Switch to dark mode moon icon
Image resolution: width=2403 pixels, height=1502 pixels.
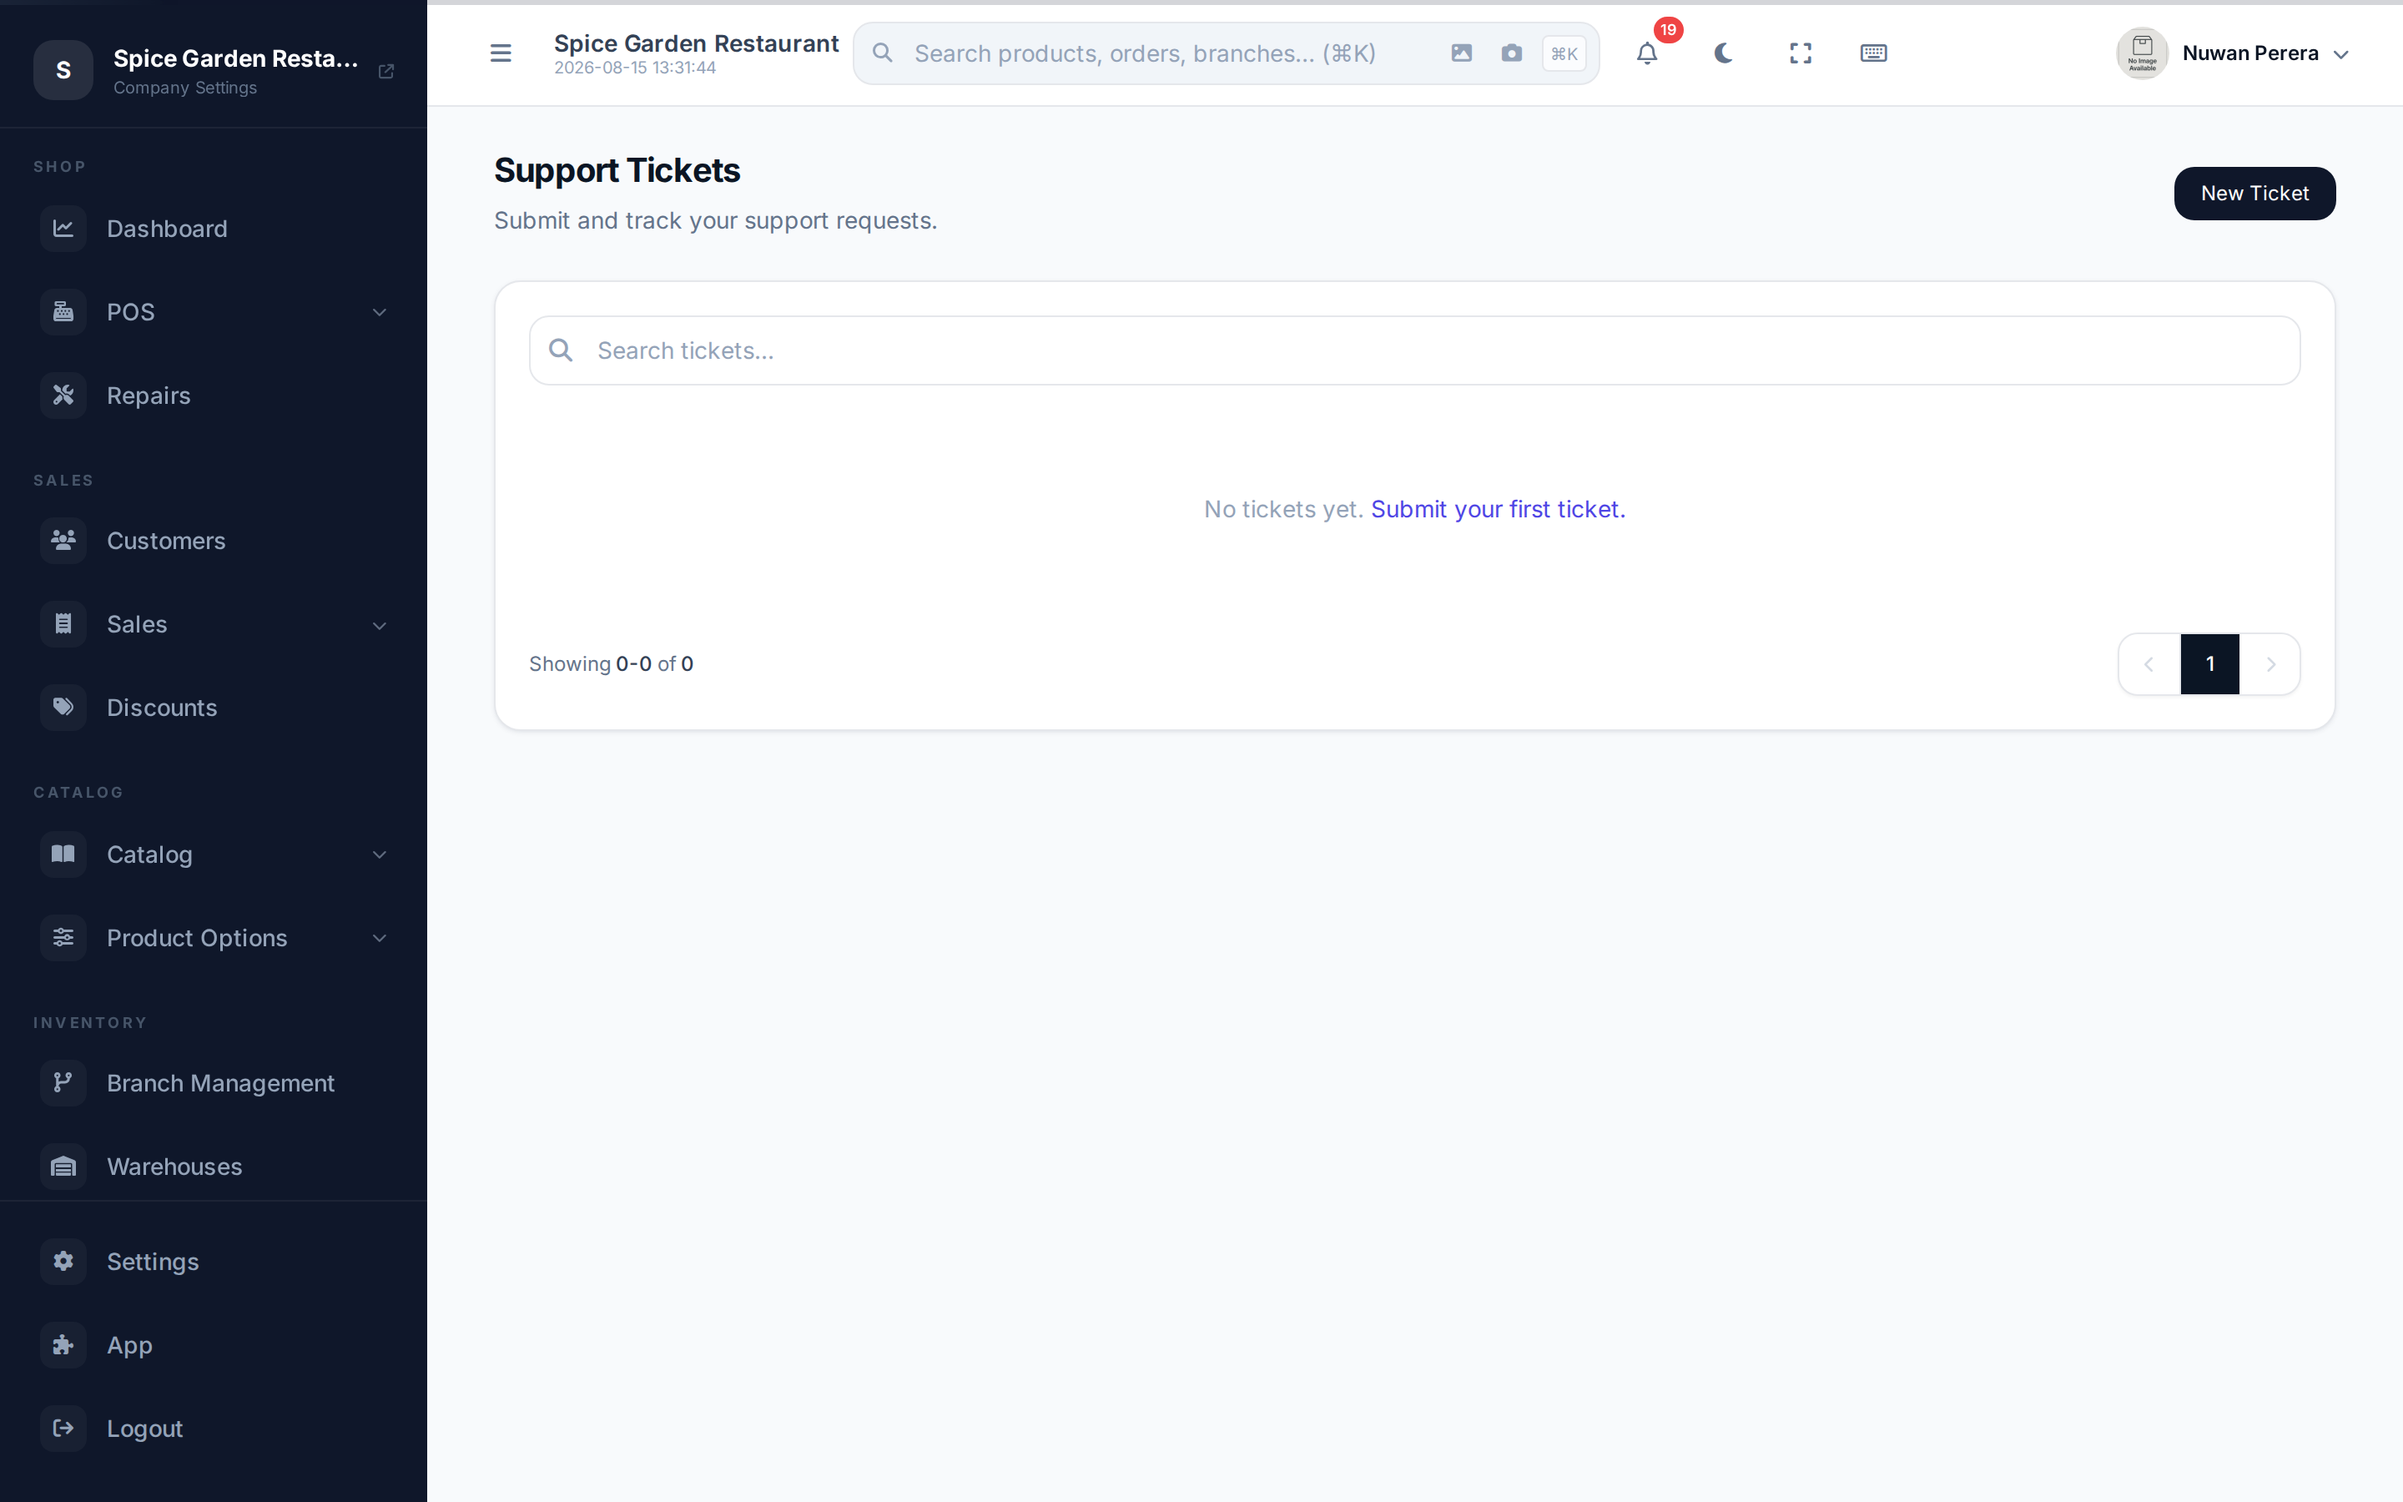[1724, 53]
